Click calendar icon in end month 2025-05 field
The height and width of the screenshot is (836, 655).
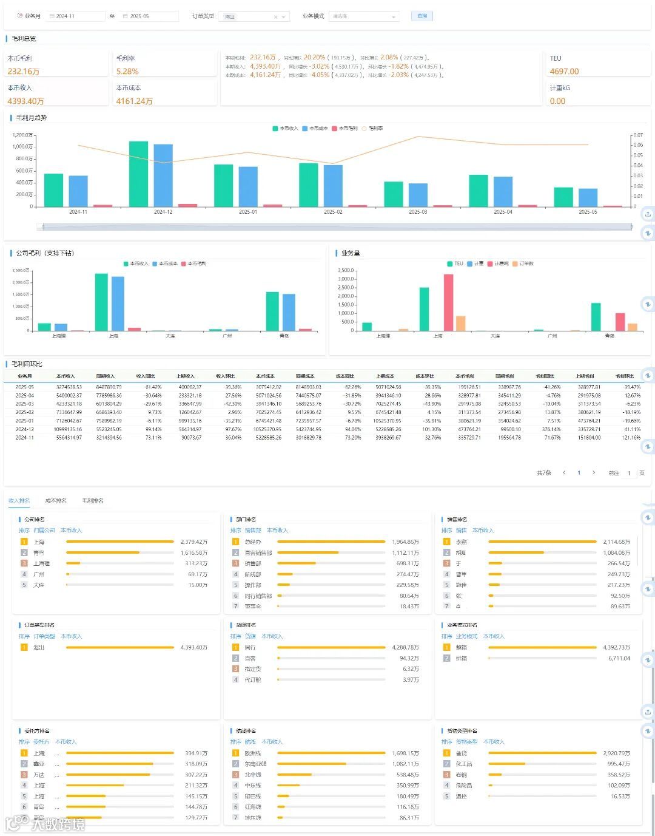pyautogui.click(x=125, y=16)
